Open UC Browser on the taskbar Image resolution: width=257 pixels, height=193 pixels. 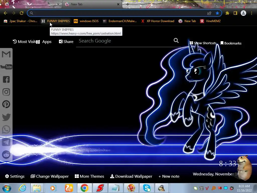pos(69,188)
